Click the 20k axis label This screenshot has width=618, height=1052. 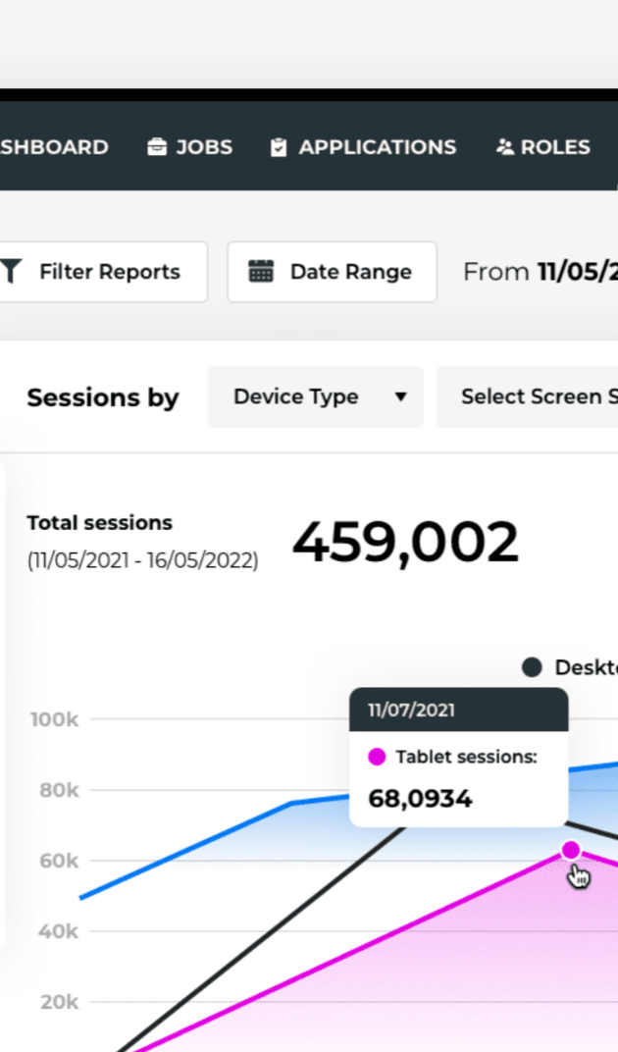pyautogui.click(x=59, y=1002)
